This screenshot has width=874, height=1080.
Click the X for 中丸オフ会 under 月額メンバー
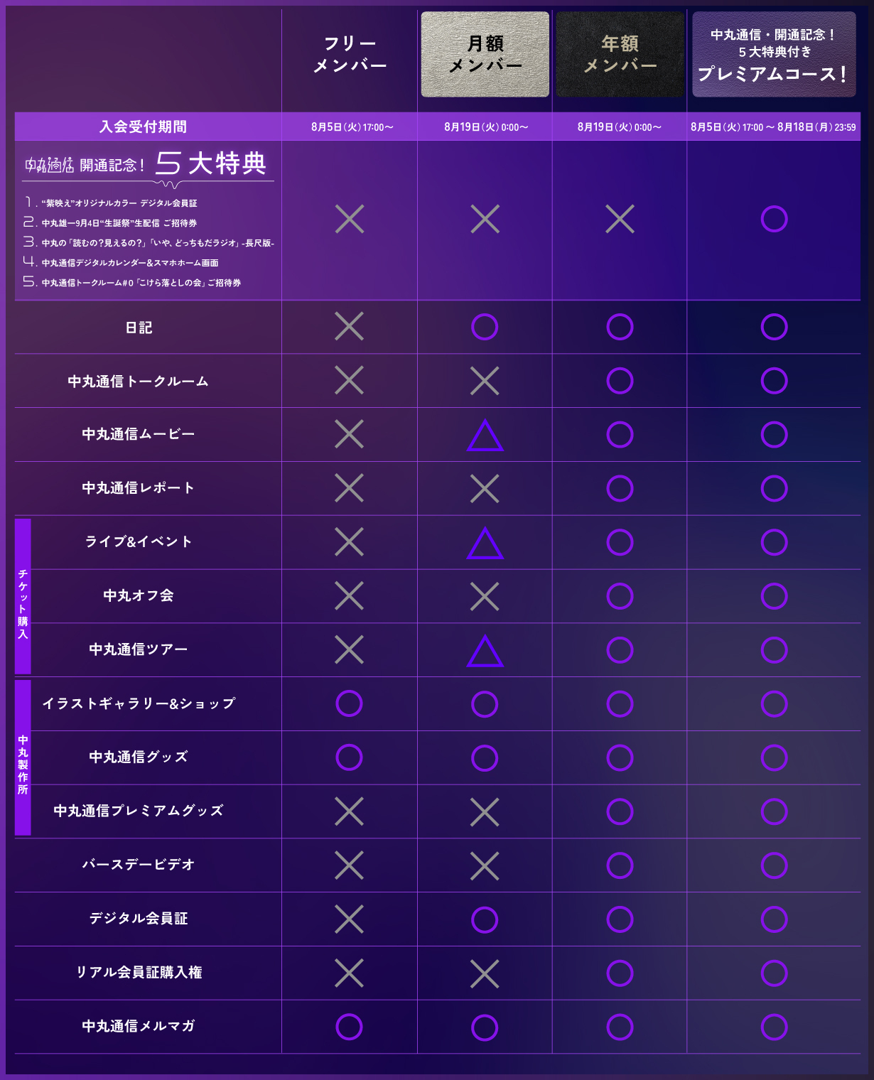click(x=485, y=596)
